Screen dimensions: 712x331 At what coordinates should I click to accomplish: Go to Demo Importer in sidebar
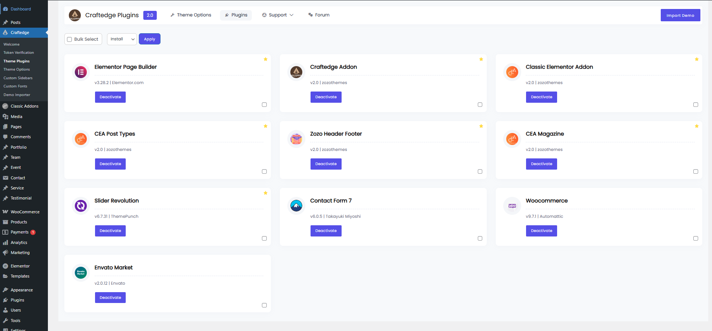point(17,95)
